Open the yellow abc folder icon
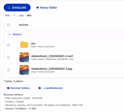This screenshot has width=124, height=112. coord(24,45)
